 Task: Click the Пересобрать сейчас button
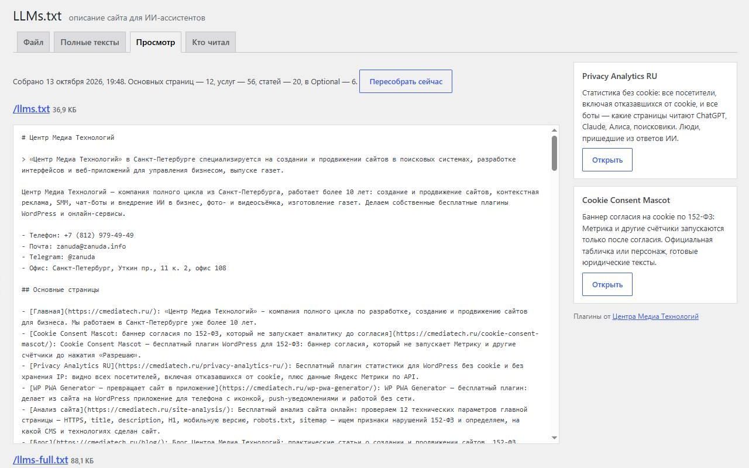406,81
